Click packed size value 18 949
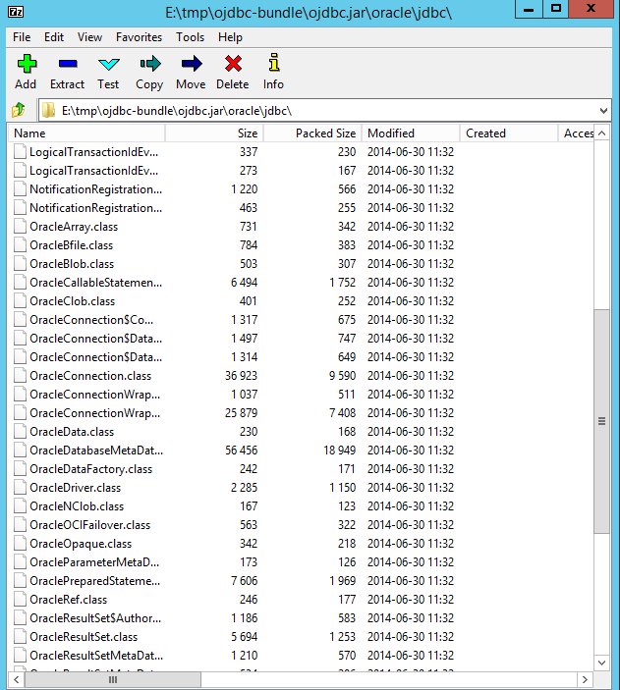This screenshot has height=690, width=620. tap(340, 451)
